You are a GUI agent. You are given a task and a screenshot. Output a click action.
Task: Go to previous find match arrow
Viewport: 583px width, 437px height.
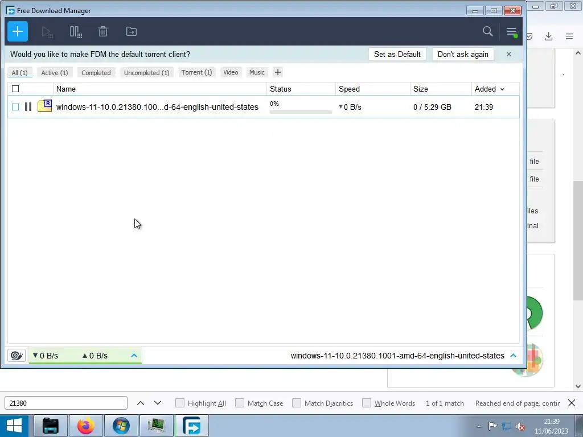tap(141, 403)
